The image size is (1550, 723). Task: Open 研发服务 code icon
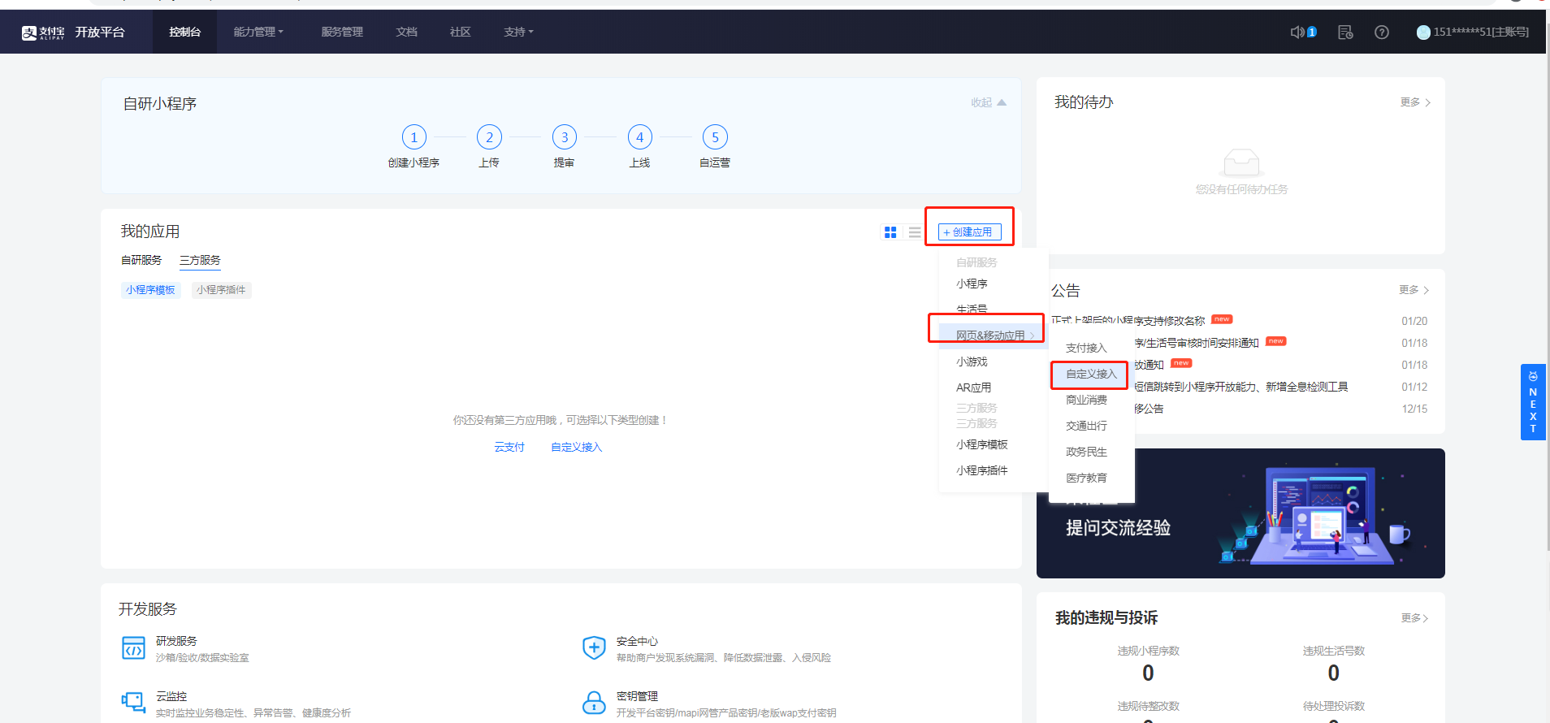coord(133,648)
